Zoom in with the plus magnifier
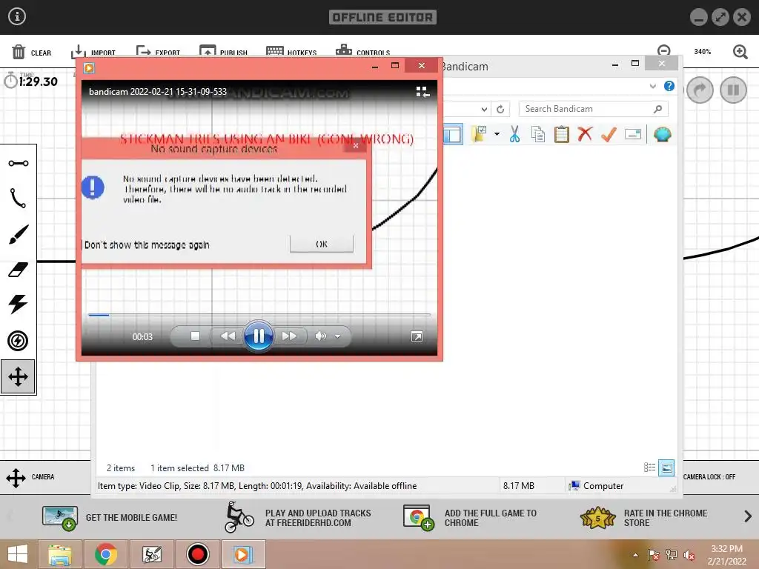The image size is (759, 569). click(x=740, y=52)
